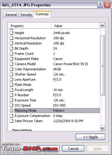Viewport: 112px width, 155px height.
Task: Select the ISO Speed row icon
Action: (11, 105)
